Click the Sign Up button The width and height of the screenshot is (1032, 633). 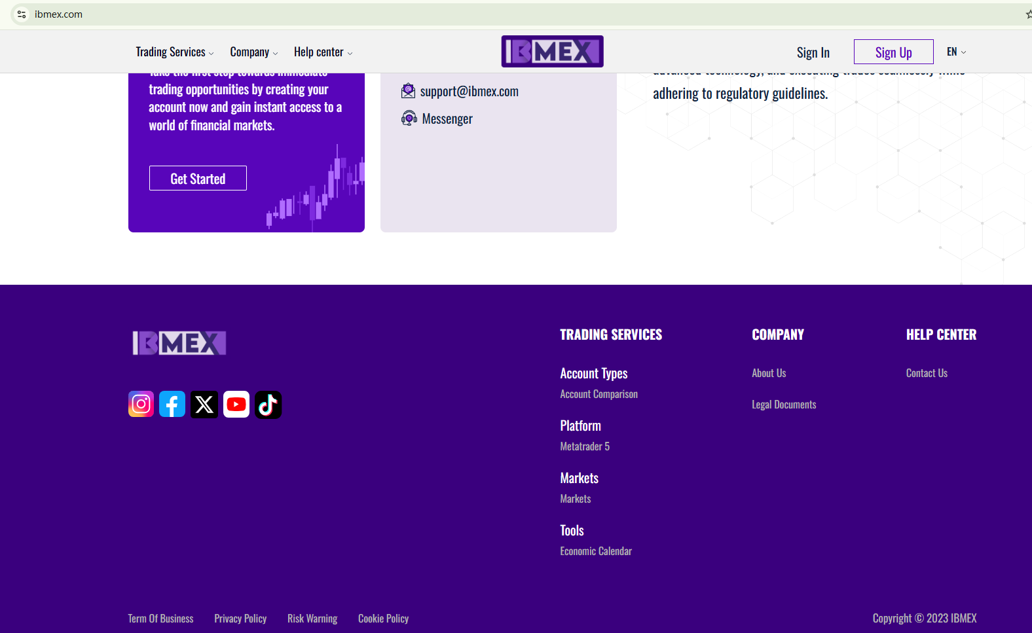click(894, 52)
